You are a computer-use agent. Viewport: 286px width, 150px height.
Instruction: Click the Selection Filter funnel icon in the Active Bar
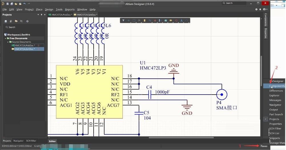pos(123,20)
